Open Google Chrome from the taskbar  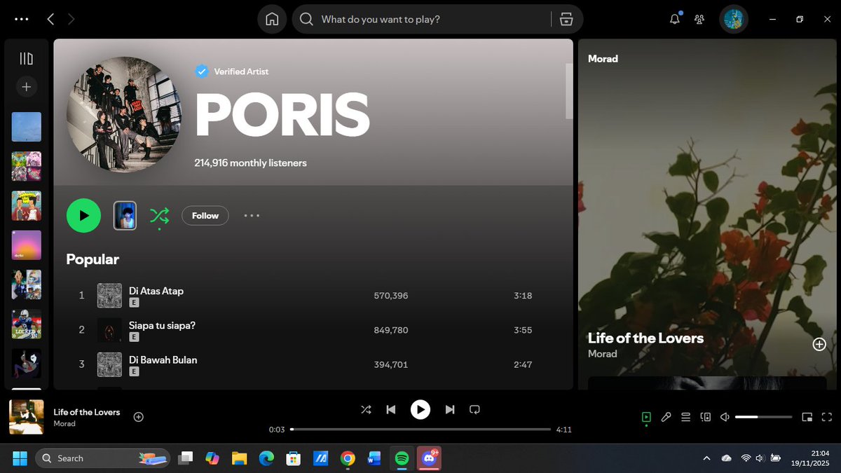(348, 458)
